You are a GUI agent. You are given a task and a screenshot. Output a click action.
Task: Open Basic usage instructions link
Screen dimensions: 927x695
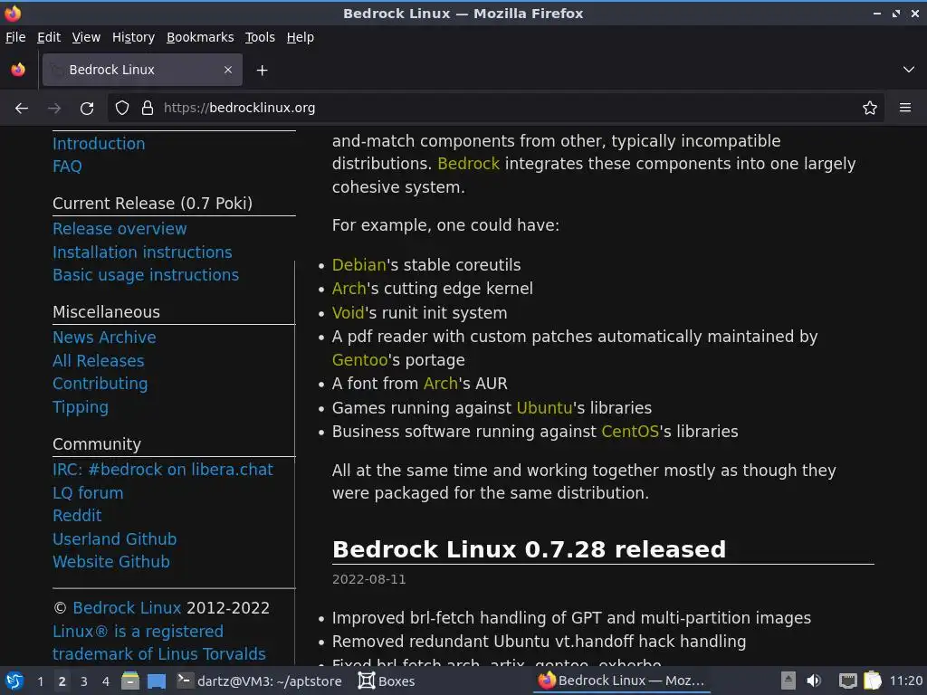pos(146,275)
